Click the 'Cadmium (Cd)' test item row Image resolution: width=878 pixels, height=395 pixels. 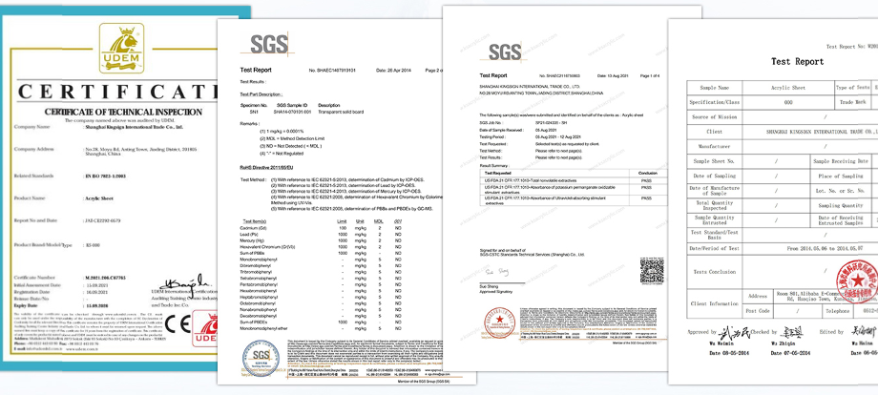pyautogui.click(x=321, y=228)
